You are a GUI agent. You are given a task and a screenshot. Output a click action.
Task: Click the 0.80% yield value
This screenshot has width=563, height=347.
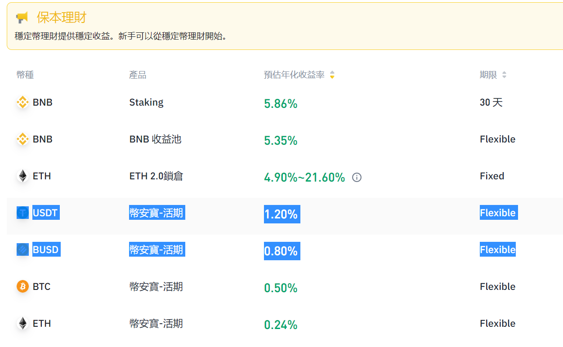point(282,251)
